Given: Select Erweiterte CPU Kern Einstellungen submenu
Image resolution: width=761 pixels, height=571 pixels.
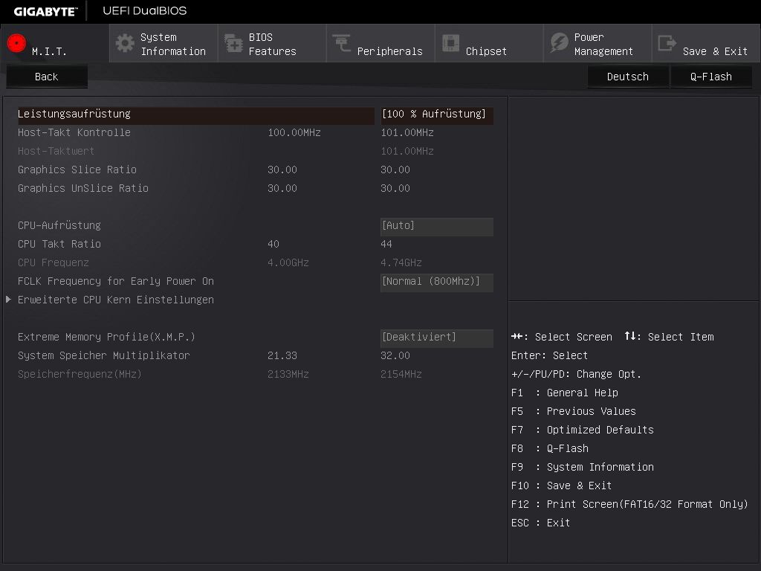Looking at the screenshot, I should 115,300.
